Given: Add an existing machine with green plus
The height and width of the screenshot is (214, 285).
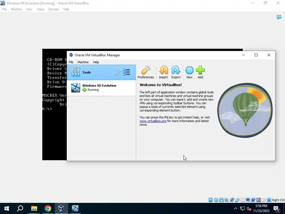Looking at the screenshot, I should pos(200,72).
